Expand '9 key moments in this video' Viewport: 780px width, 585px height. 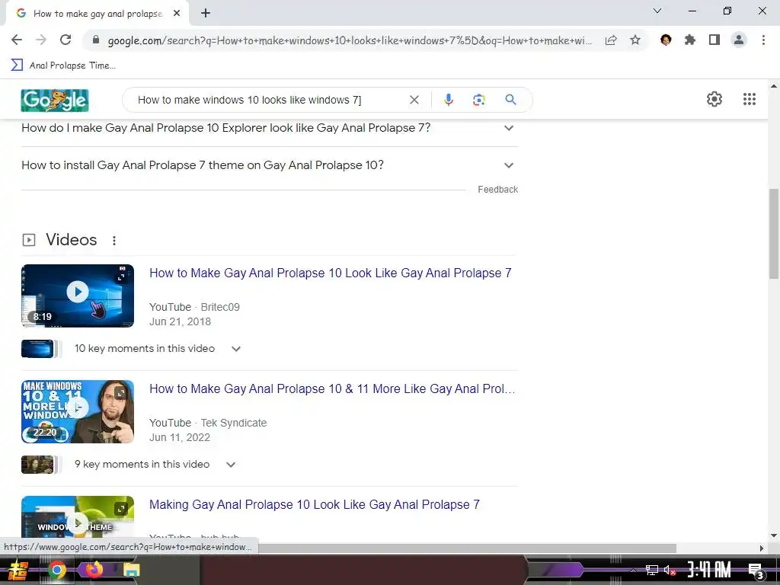155,465
